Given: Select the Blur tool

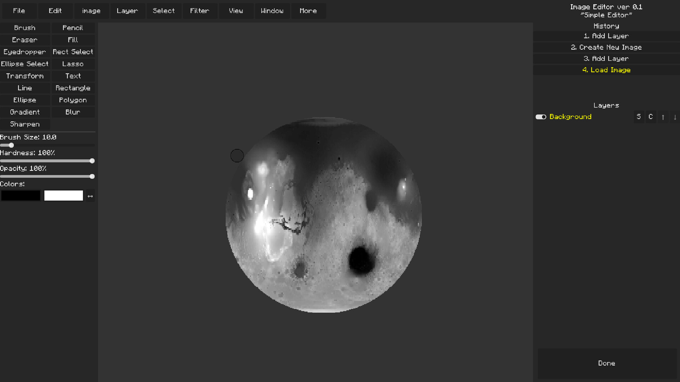Looking at the screenshot, I should 73,112.
